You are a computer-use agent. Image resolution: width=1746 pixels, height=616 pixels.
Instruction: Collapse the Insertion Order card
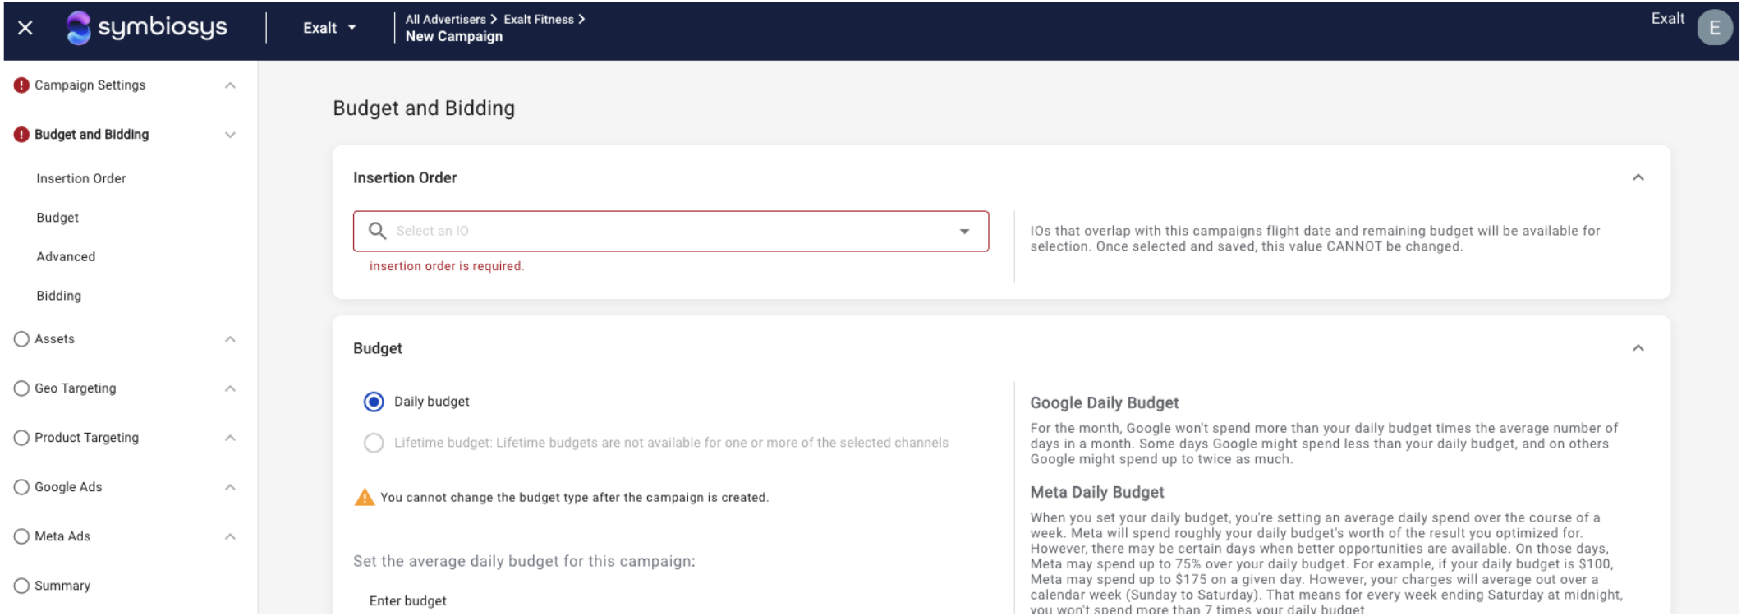[x=1638, y=177]
